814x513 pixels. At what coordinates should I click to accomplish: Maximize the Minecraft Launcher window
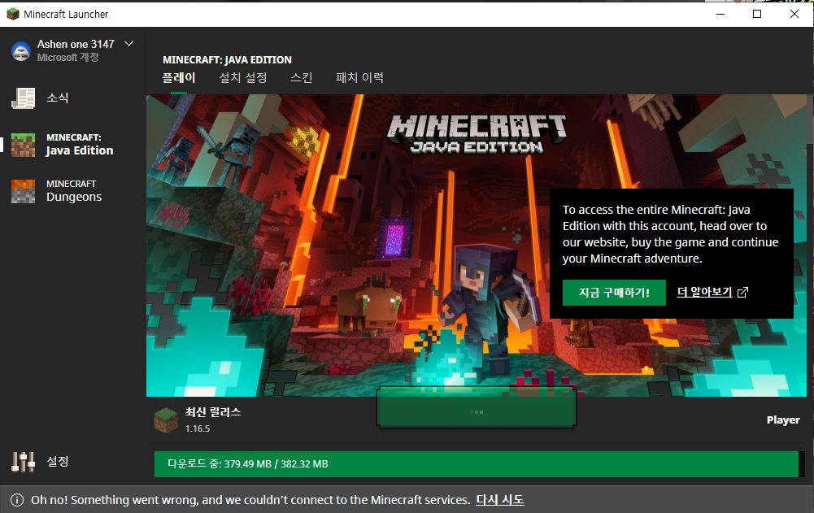[x=757, y=14]
